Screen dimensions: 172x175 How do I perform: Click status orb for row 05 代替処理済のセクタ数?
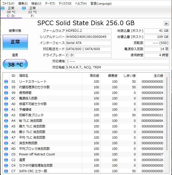[6, 87]
